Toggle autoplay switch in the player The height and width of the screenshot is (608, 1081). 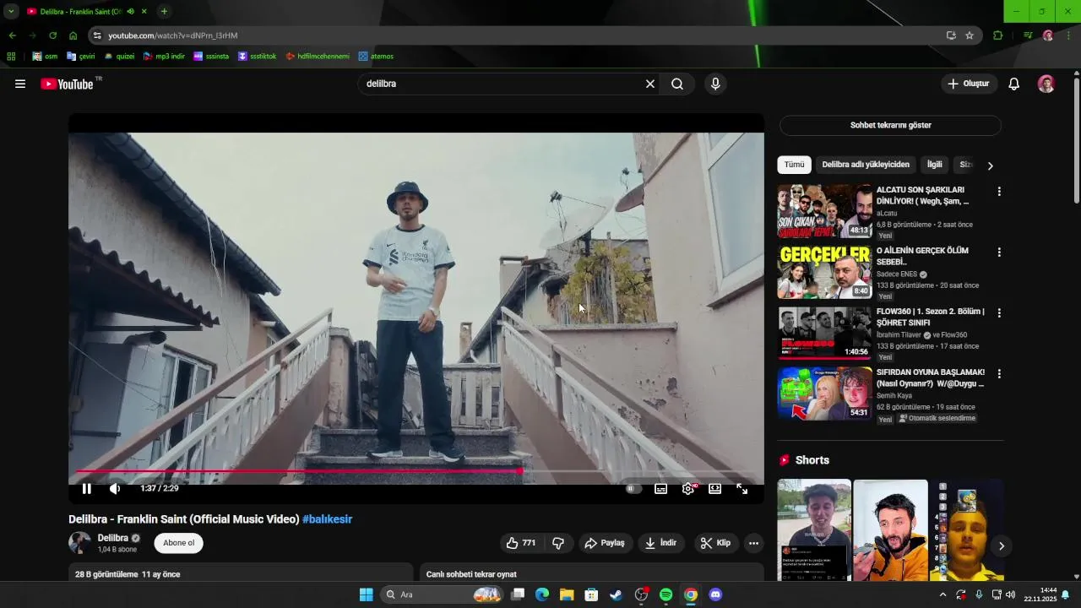coord(633,489)
